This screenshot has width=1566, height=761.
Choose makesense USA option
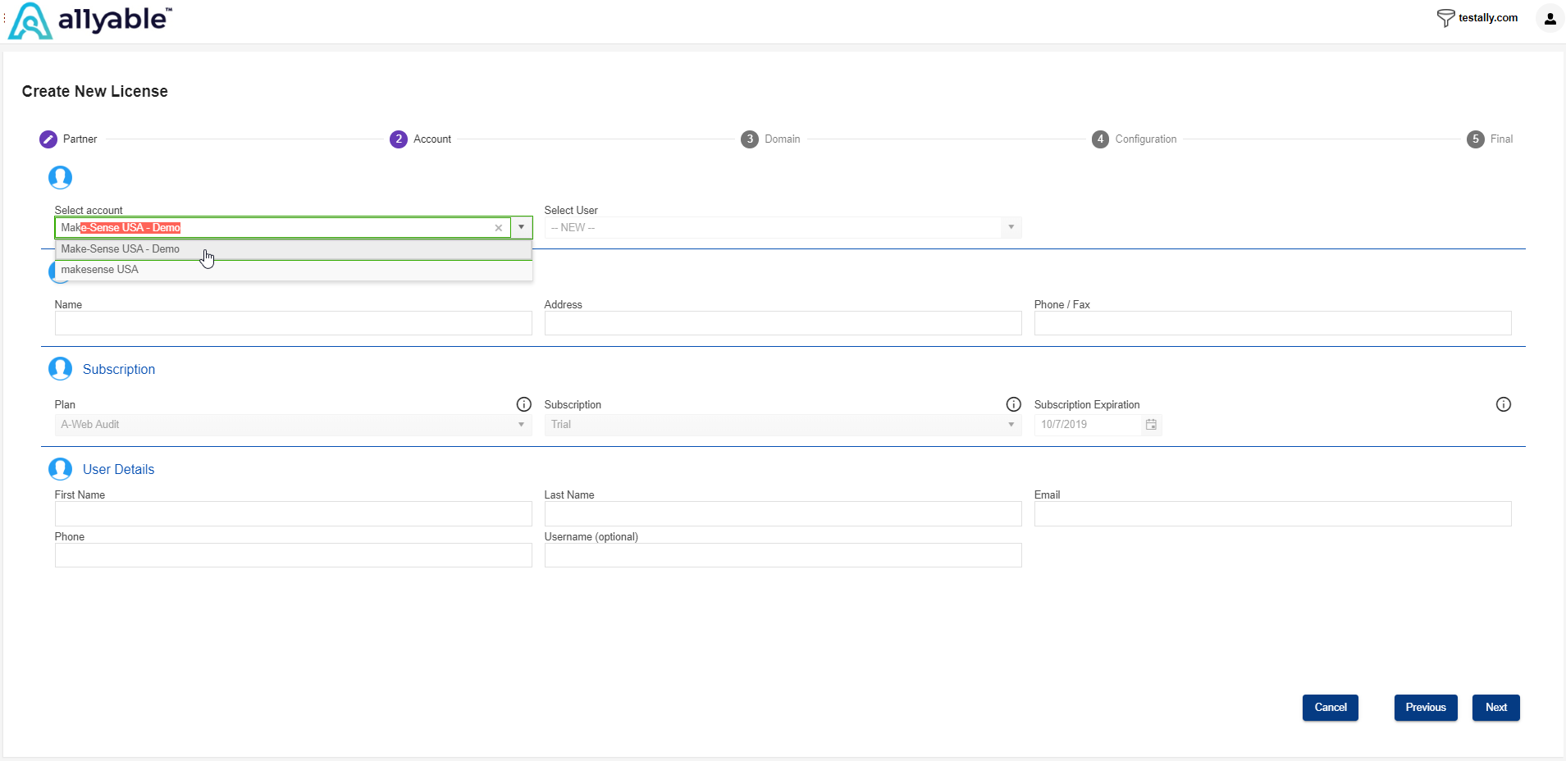pos(100,270)
